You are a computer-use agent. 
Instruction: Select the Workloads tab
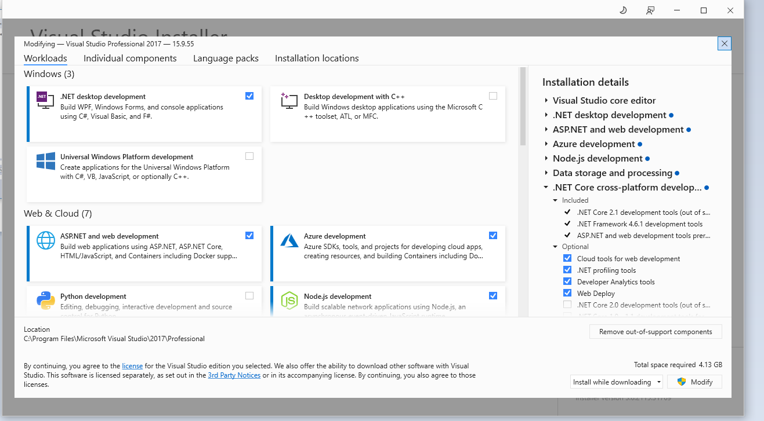coord(45,58)
